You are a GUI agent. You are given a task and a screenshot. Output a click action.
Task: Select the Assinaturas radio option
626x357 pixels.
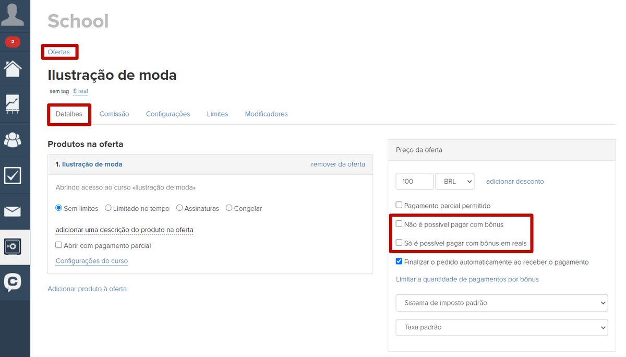coord(179,208)
